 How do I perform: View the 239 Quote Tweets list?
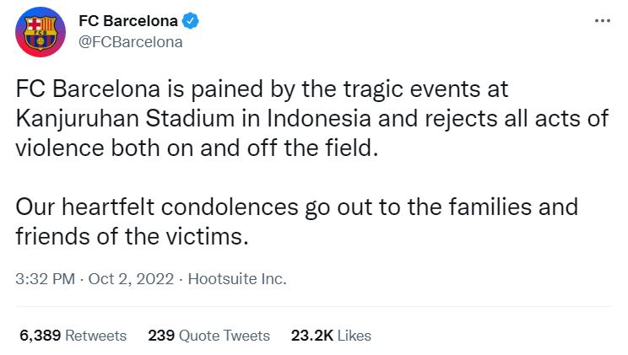pyautogui.click(x=208, y=336)
